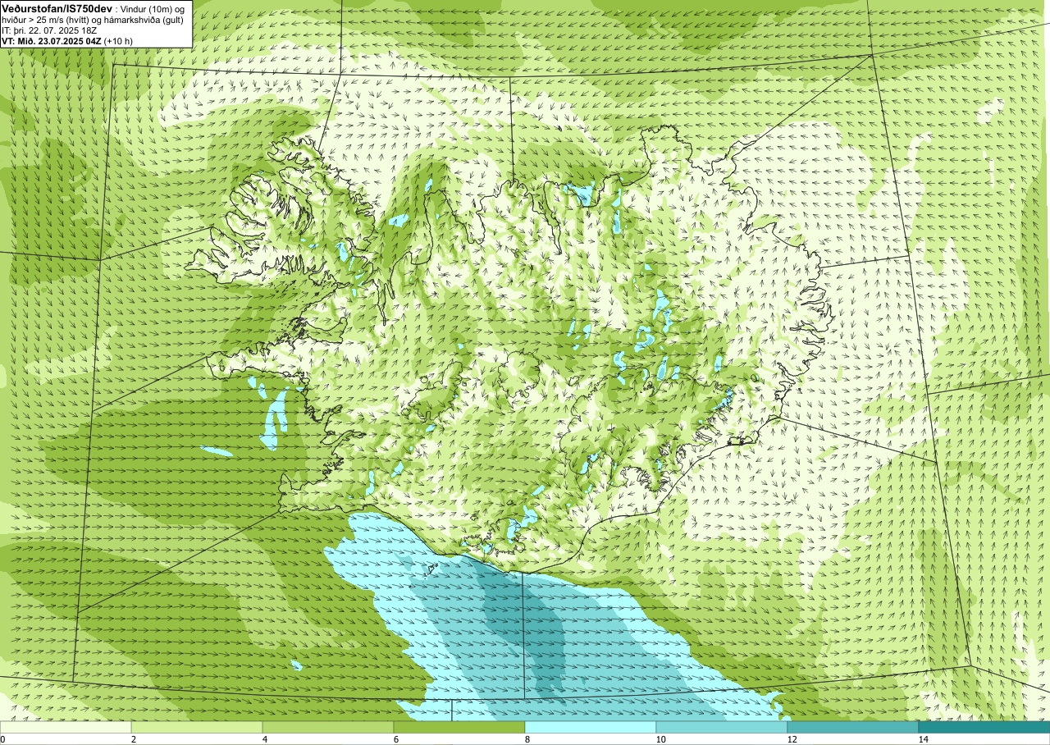Click the 'IT: þri. 22. 07. 2025 18Z' line
The image size is (1050, 745).
(x=48, y=30)
